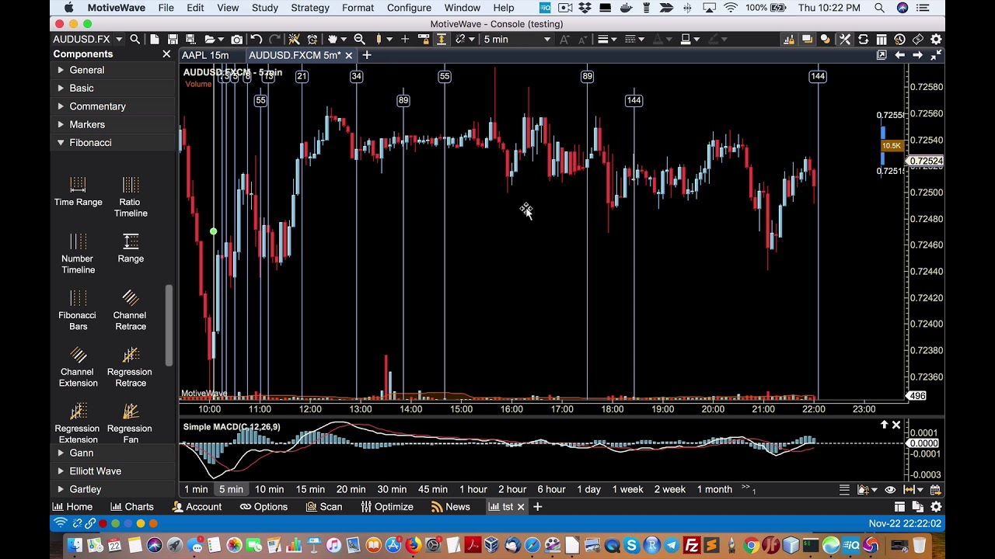Open the line weight dropdown

(x=607, y=39)
